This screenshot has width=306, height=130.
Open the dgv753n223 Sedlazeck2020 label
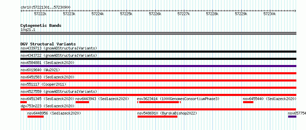(47, 106)
